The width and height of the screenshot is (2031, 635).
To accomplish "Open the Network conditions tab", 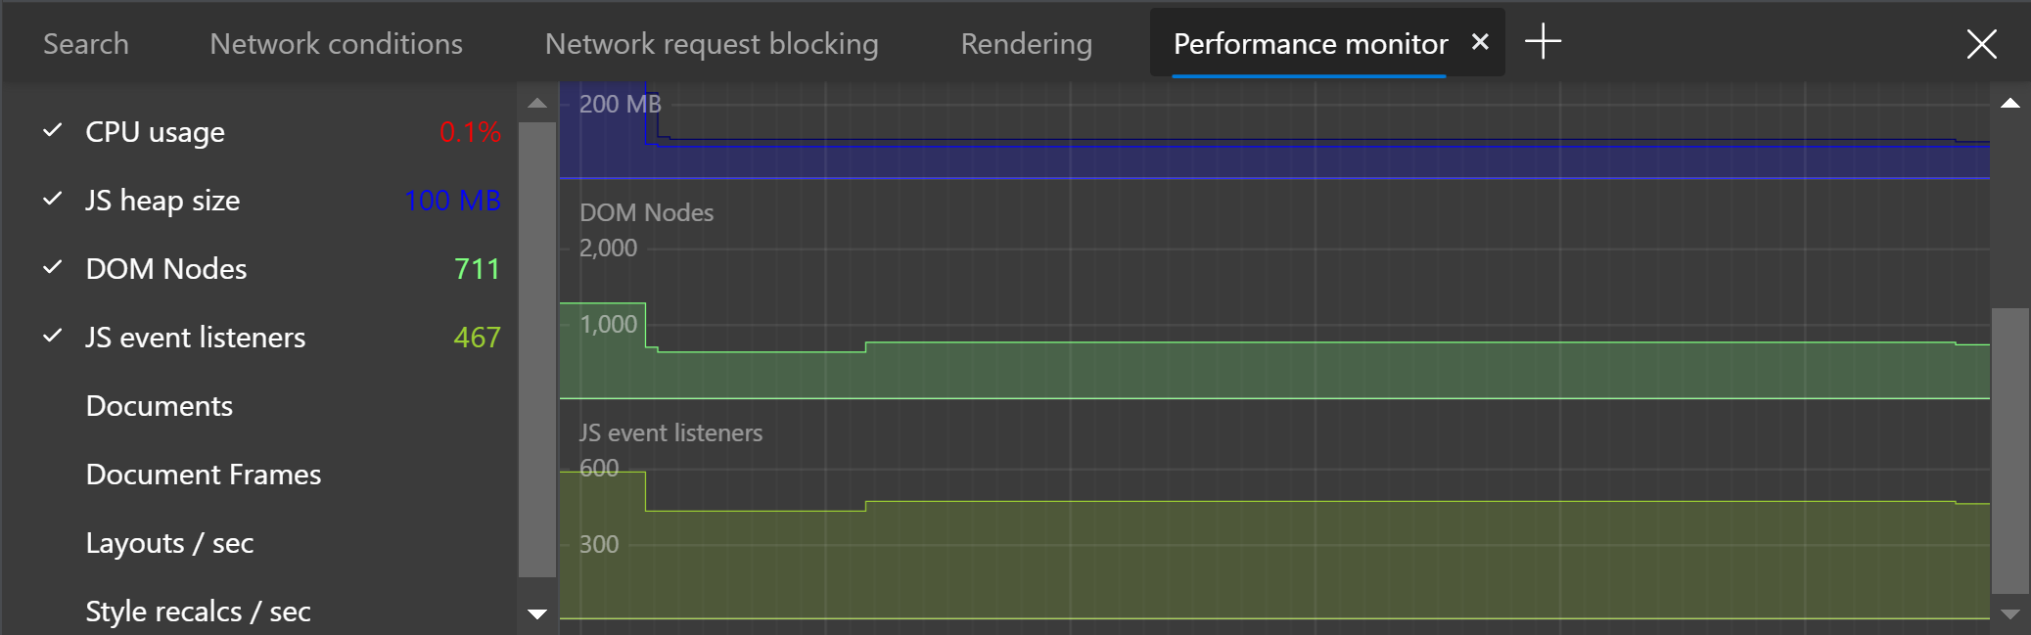I will point(336,43).
